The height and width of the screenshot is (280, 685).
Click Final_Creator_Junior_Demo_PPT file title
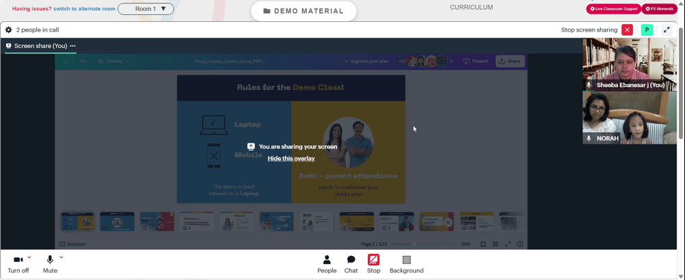230,61
